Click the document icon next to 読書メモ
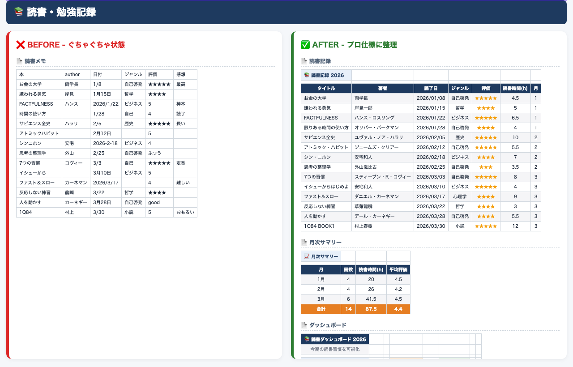573x367 pixels. click(19, 61)
